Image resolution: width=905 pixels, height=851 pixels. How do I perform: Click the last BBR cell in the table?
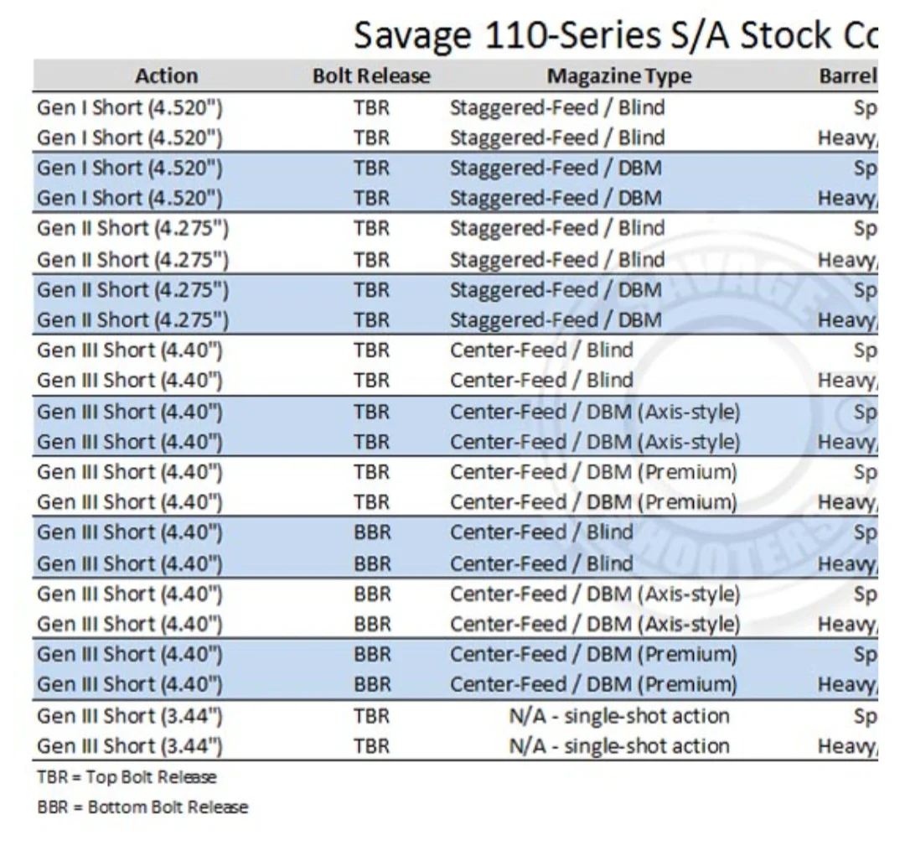coord(372,685)
